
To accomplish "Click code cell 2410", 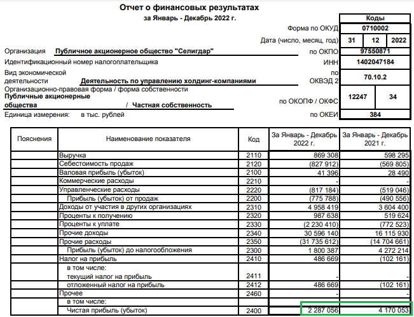I will [254, 259].
